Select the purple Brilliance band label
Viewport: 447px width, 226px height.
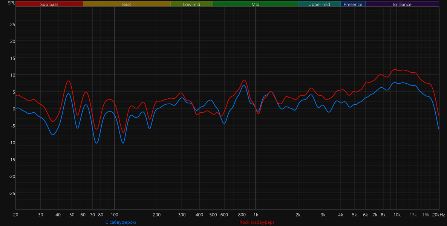tap(402, 4)
